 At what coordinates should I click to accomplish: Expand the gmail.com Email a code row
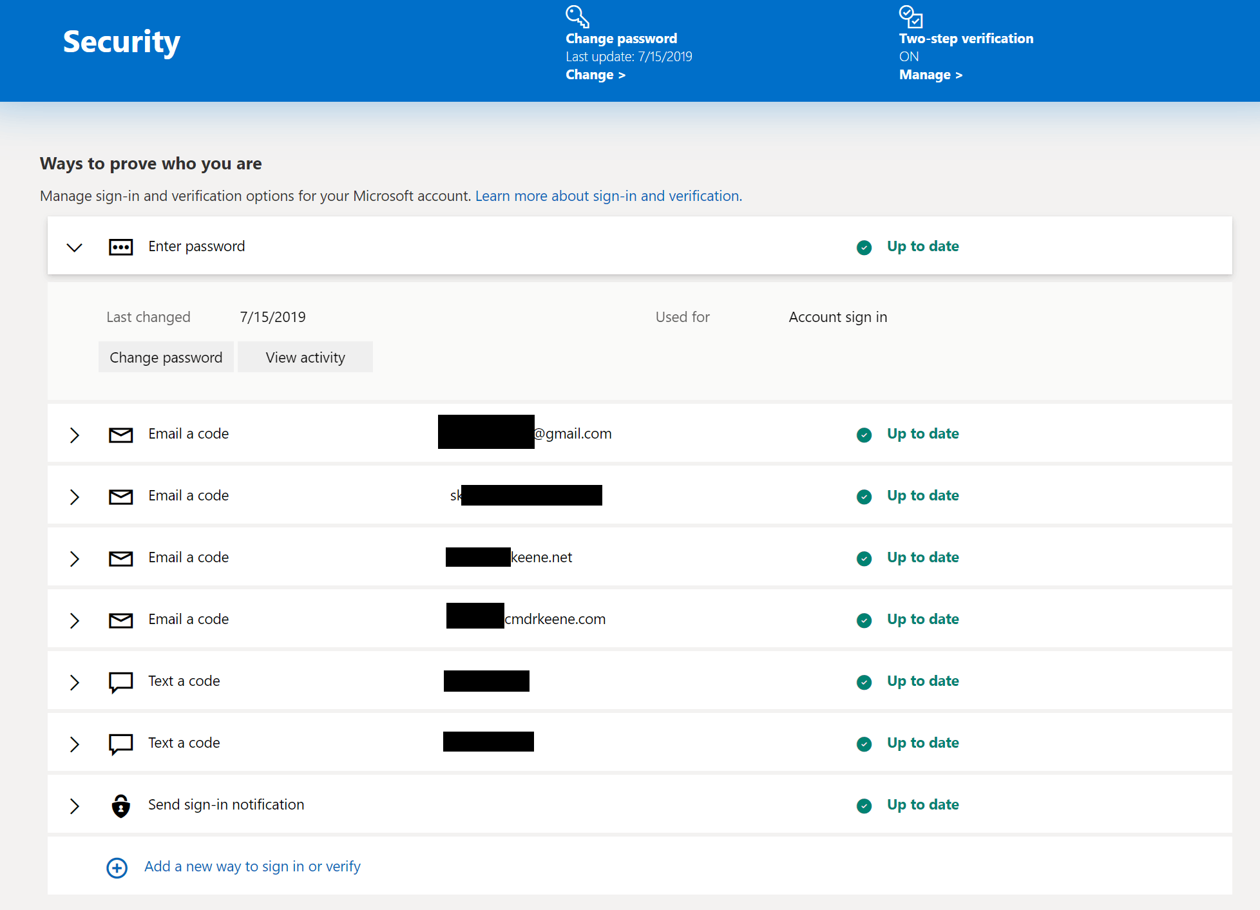pos(75,435)
